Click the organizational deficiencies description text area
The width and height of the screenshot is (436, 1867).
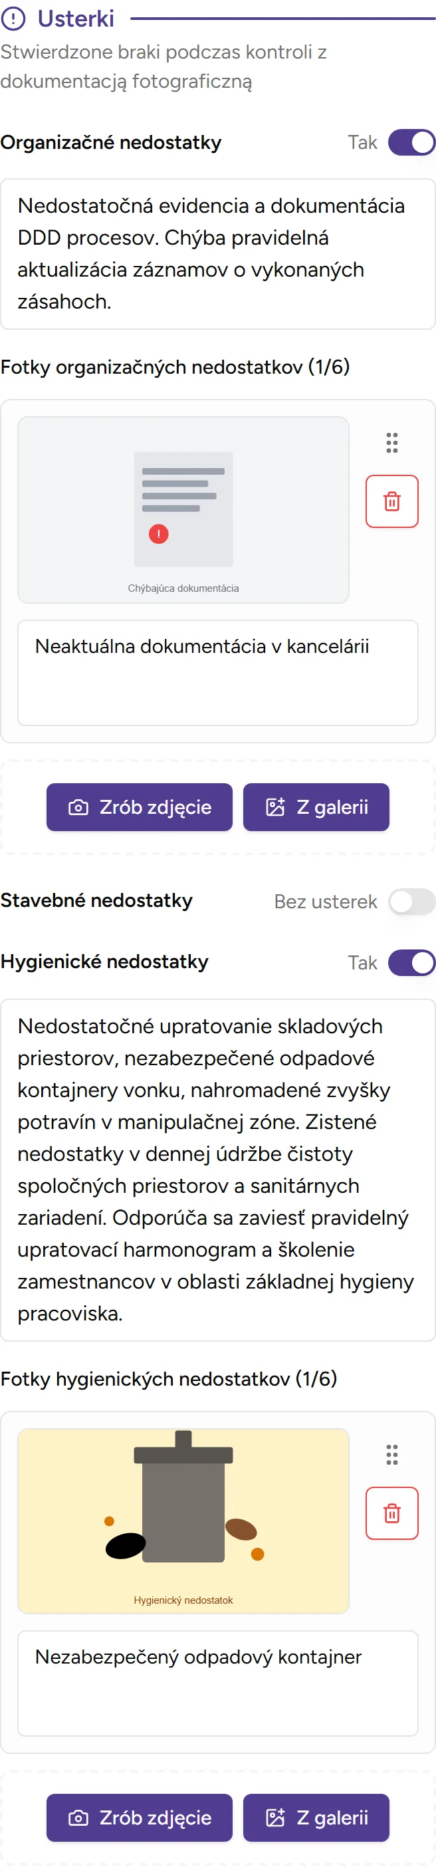click(x=217, y=253)
